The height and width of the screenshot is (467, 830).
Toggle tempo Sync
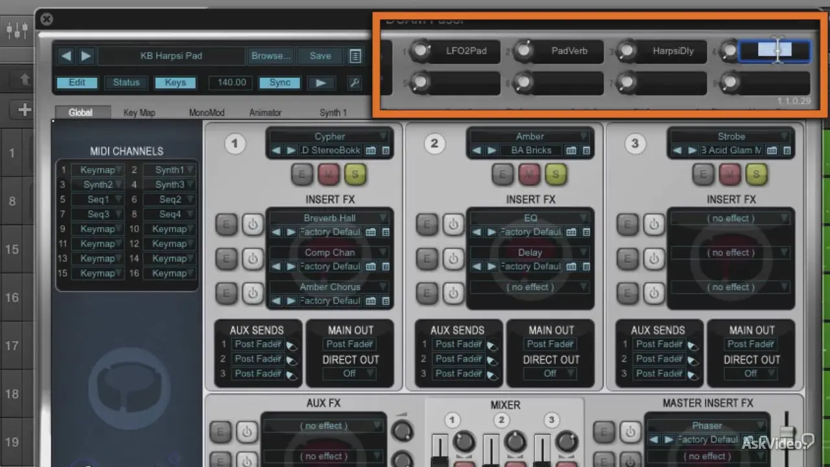click(x=279, y=82)
